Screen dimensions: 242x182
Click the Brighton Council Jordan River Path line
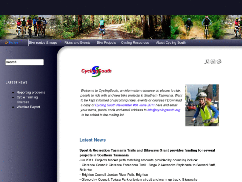[114, 175]
